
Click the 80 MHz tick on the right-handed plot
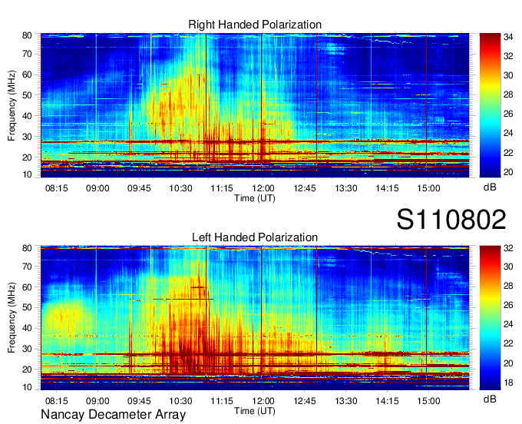(27, 35)
